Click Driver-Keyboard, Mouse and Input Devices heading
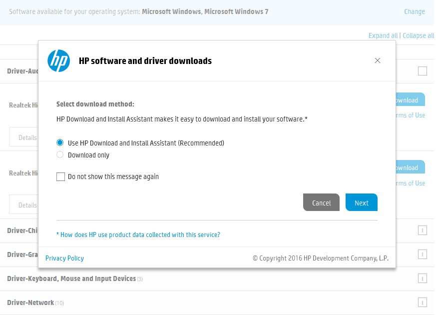The height and width of the screenshot is (315, 436). pyautogui.click(x=71, y=278)
